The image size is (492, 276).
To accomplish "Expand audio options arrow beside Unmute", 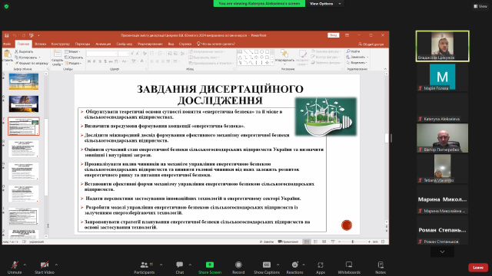I will (25, 264).
